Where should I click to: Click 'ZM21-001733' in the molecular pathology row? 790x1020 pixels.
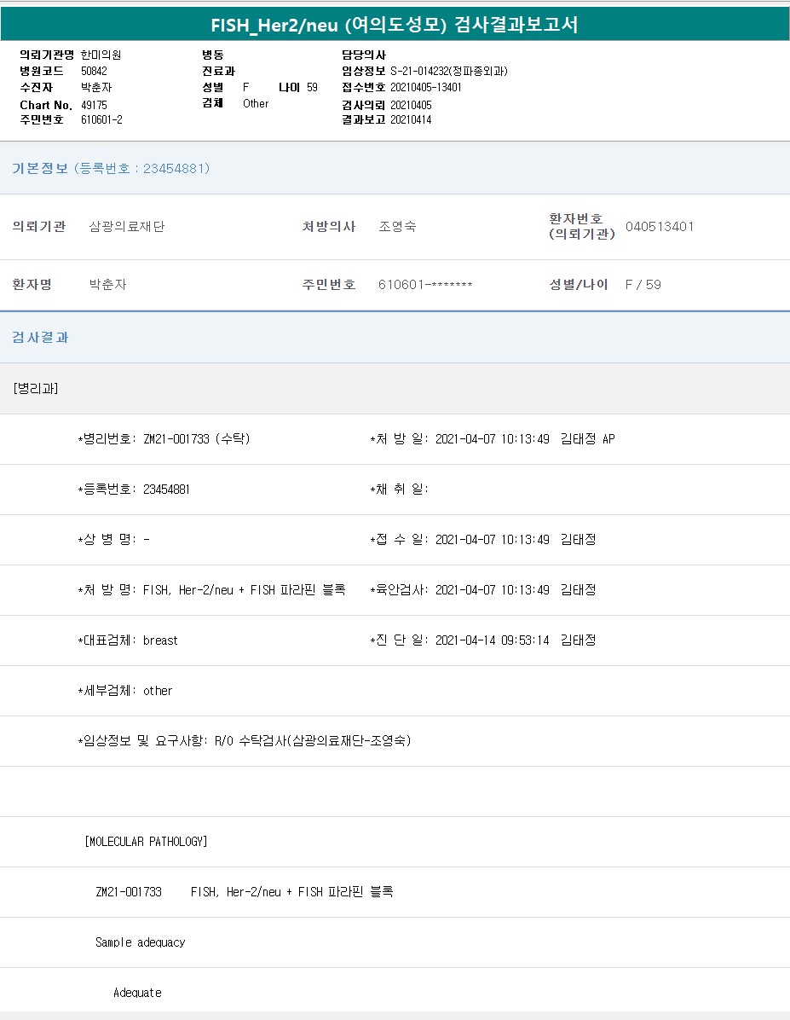129,892
